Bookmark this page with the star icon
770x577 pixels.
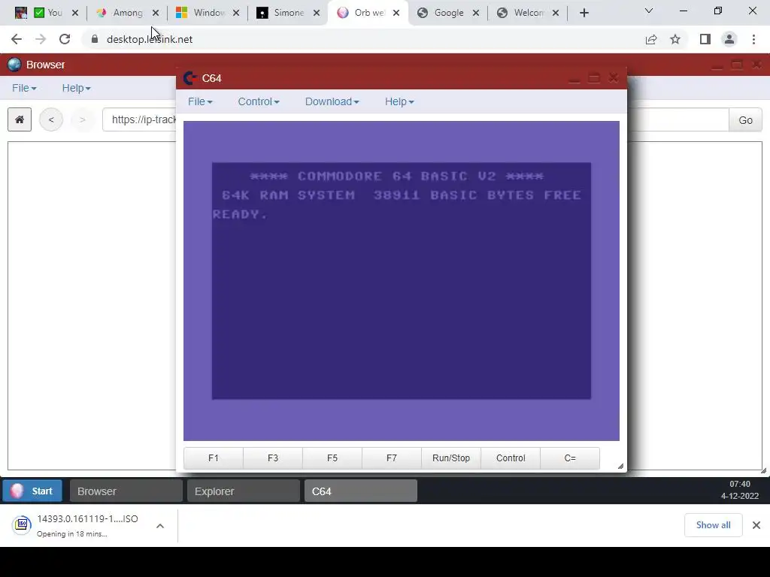[x=675, y=39]
